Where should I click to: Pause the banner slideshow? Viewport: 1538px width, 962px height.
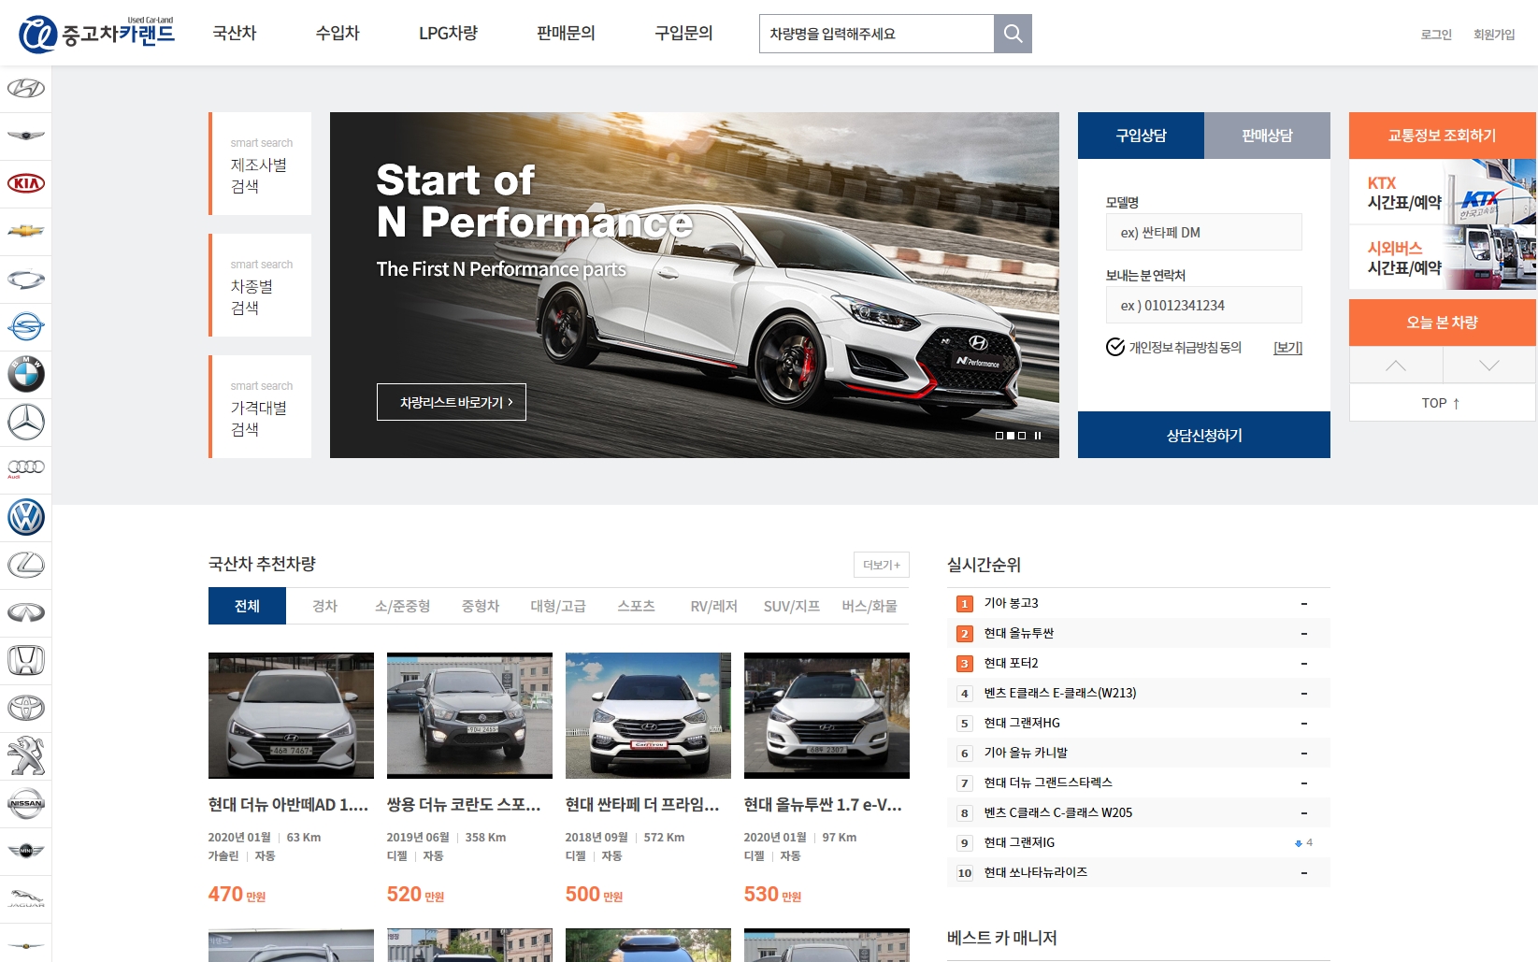(1038, 436)
